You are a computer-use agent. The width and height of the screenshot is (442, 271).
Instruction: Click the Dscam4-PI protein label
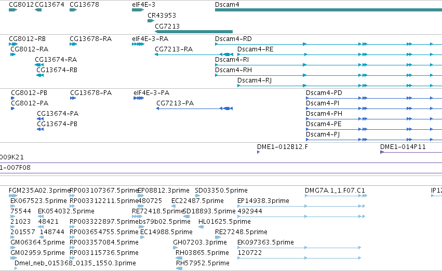(323, 103)
